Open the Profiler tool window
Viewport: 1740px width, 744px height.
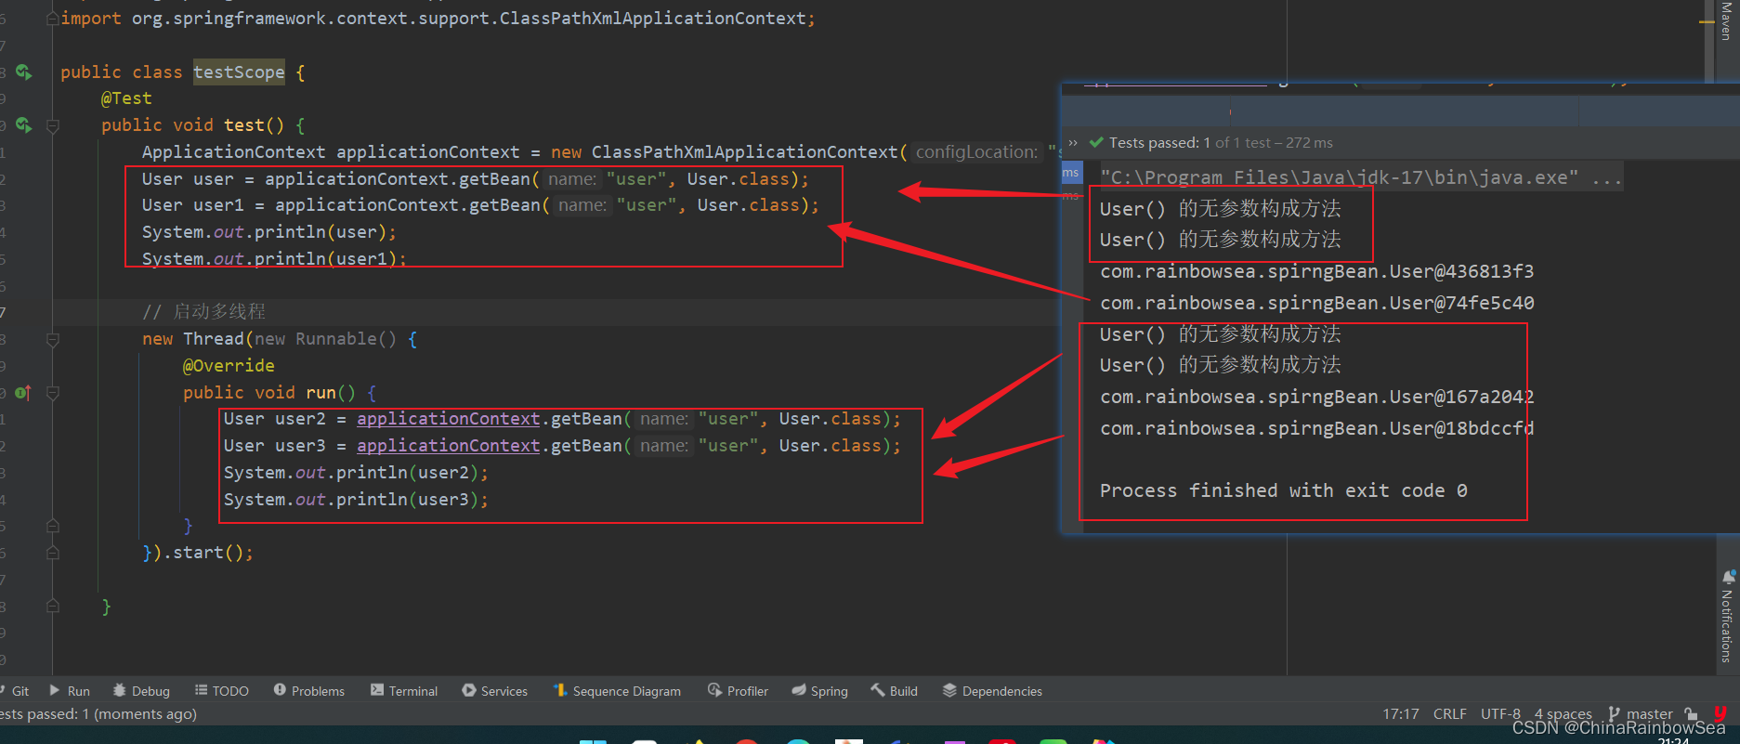739,691
